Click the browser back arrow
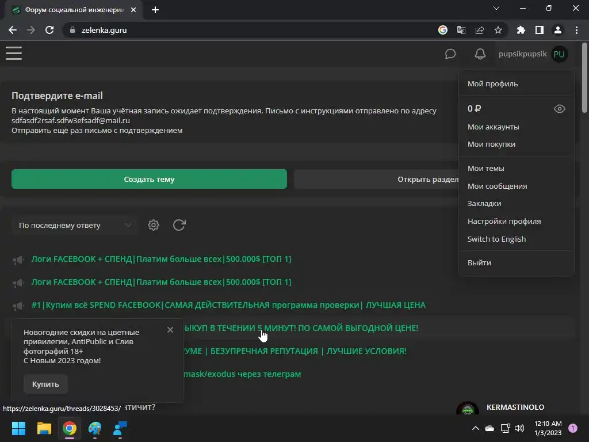The width and height of the screenshot is (589, 442). click(x=13, y=30)
